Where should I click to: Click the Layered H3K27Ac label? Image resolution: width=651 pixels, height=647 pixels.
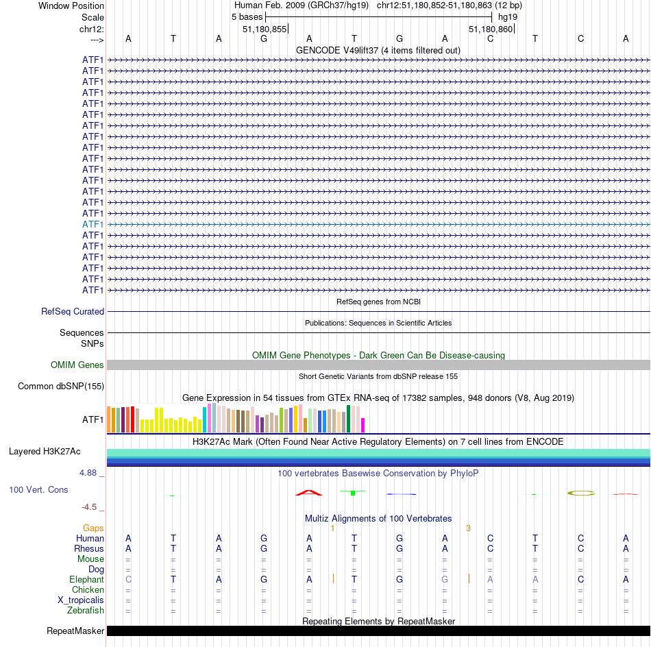pyautogui.click(x=45, y=452)
